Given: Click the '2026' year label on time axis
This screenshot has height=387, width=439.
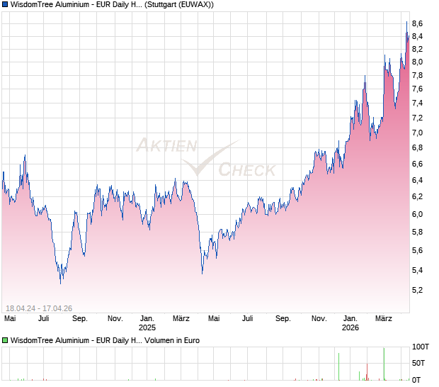Looking at the screenshot, I should tap(350, 328).
